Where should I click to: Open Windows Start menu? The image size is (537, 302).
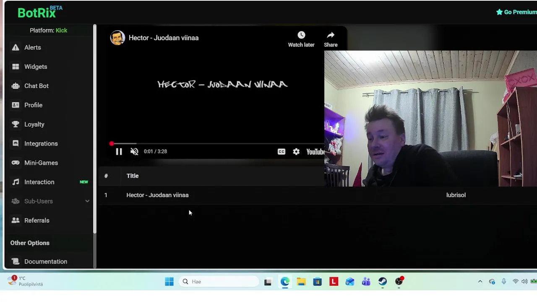click(169, 281)
